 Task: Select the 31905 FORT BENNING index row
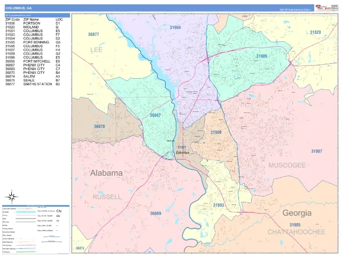click(x=33, y=42)
